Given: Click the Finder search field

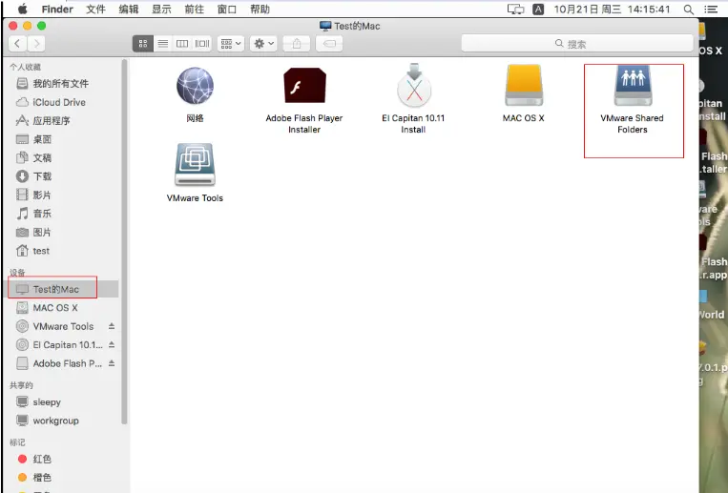Looking at the screenshot, I should click(x=577, y=44).
